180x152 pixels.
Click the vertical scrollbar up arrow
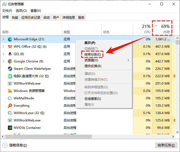tap(177, 38)
